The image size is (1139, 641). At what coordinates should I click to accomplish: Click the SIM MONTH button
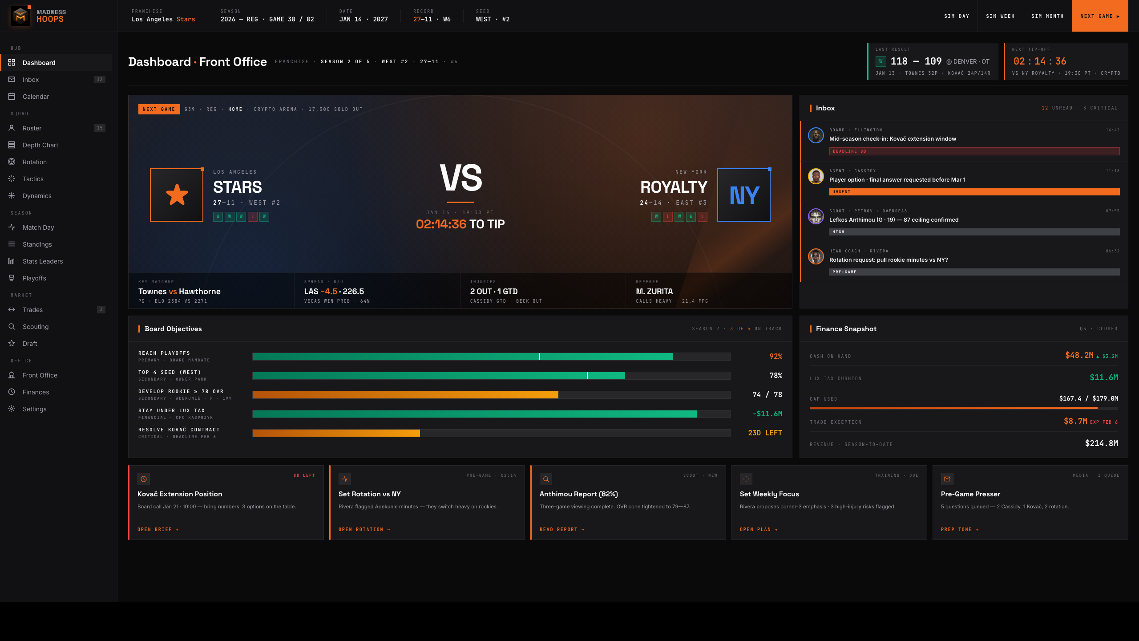[x=1047, y=16]
